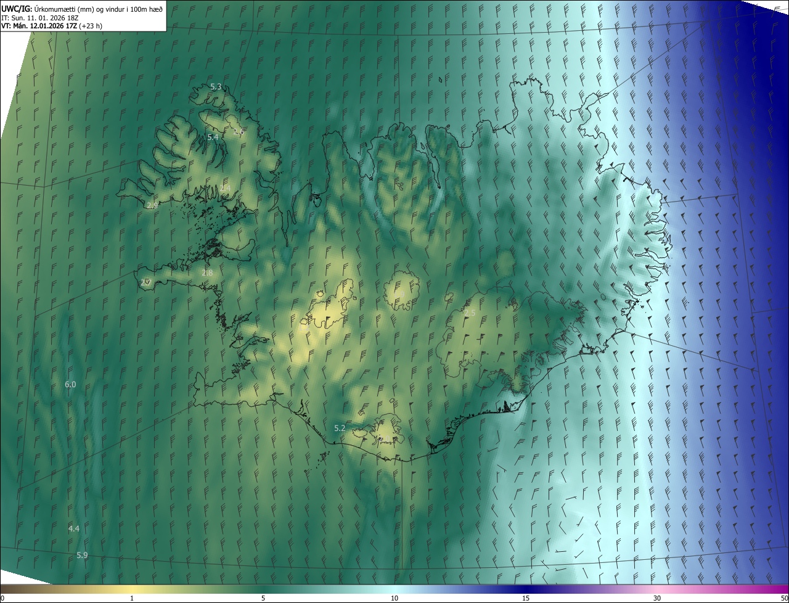Click the 2.9 value label on the map
The width and height of the screenshot is (789, 603).
coord(152,205)
